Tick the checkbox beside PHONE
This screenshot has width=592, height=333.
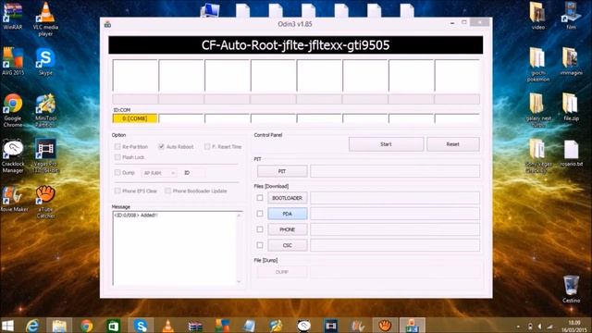click(260, 229)
